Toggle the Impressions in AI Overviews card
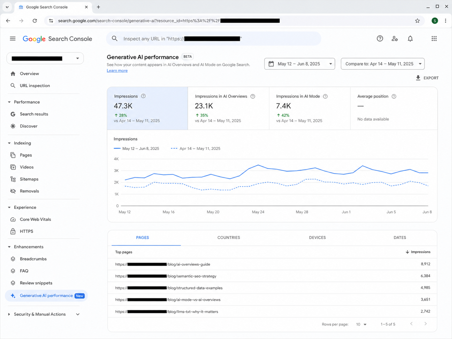The image size is (452, 339). [228, 108]
